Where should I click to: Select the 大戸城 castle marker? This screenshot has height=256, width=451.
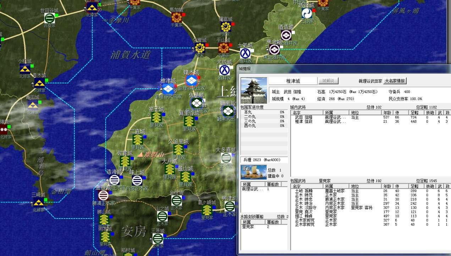[x=169, y=169]
